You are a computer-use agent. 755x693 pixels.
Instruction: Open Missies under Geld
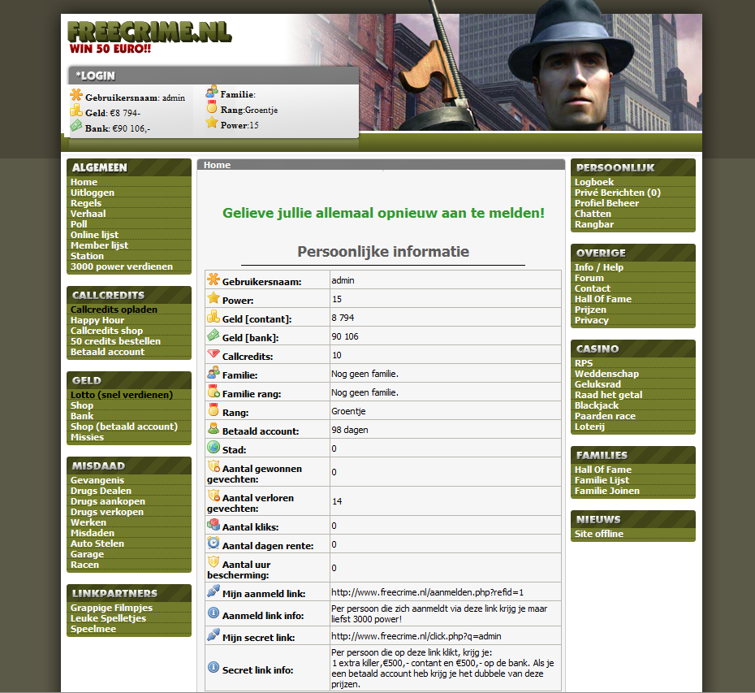pyautogui.click(x=87, y=437)
